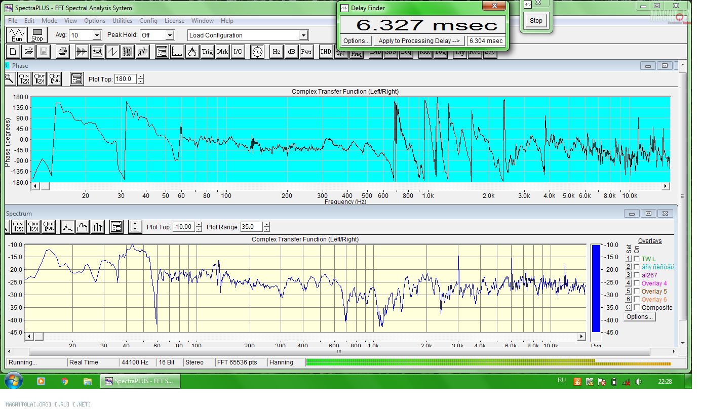Image resolution: width=701 pixels, height=409 pixels.
Task: Enable the Overlay 4 checkbox
Action: point(637,283)
